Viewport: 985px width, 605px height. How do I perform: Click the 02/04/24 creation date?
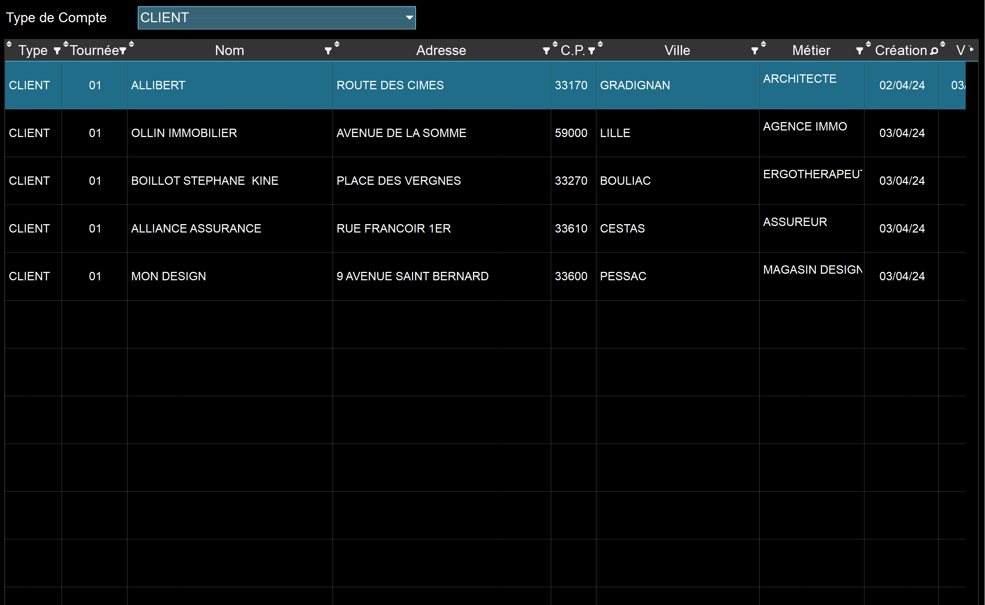coord(902,85)
